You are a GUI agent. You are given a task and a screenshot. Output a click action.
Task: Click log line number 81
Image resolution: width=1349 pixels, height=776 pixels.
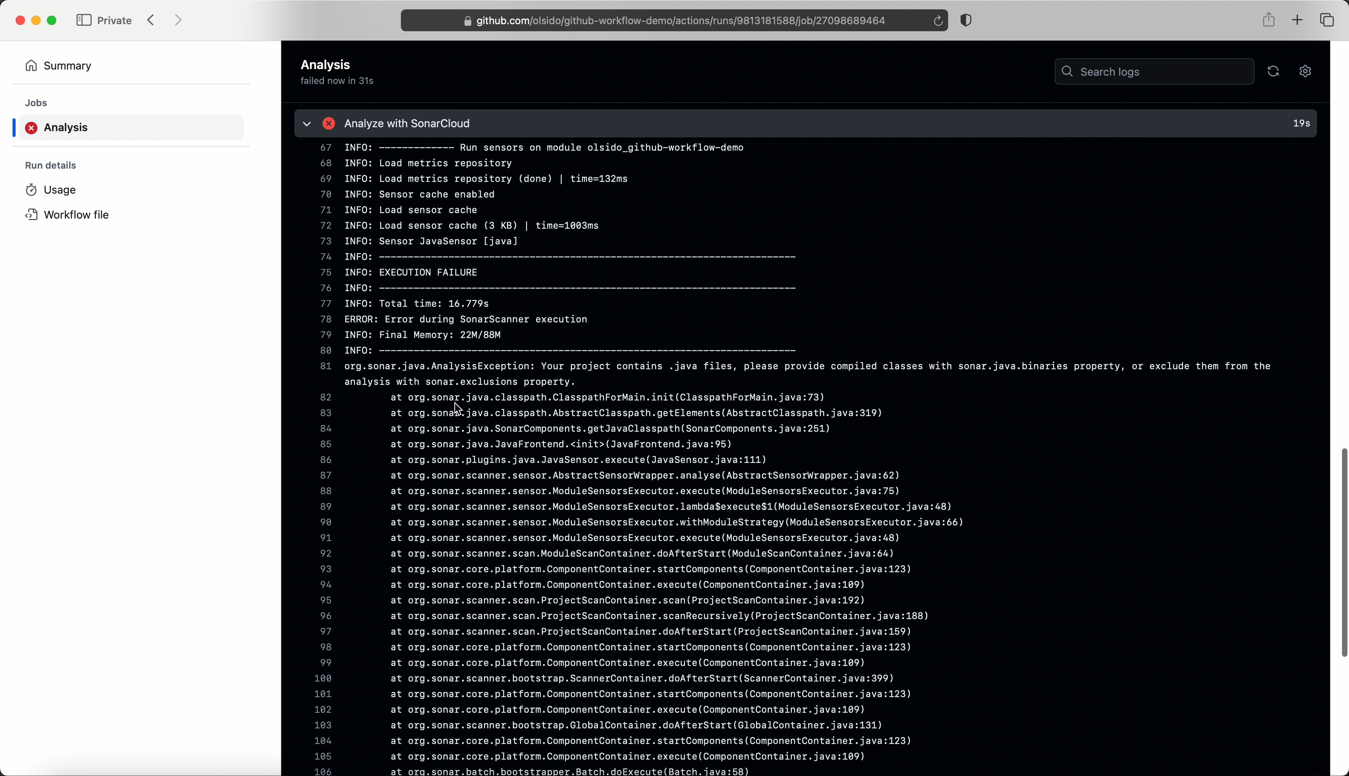(326, 366)
